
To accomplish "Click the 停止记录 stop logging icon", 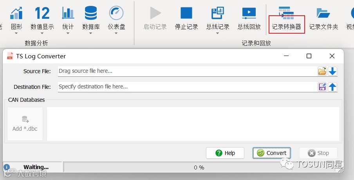I will pos(186,13).
